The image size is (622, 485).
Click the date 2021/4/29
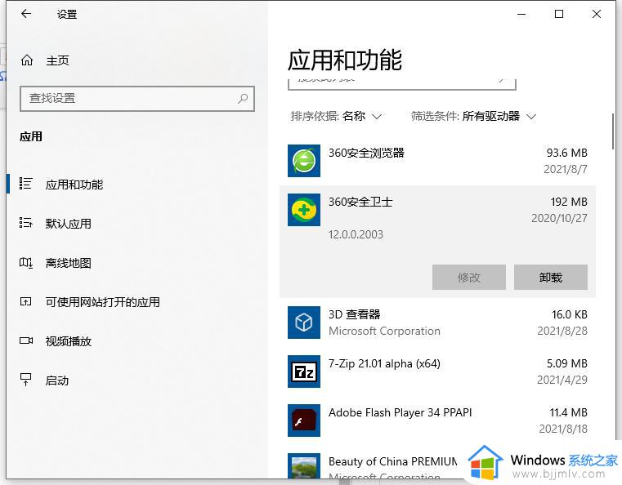click(x=562, y=380)
